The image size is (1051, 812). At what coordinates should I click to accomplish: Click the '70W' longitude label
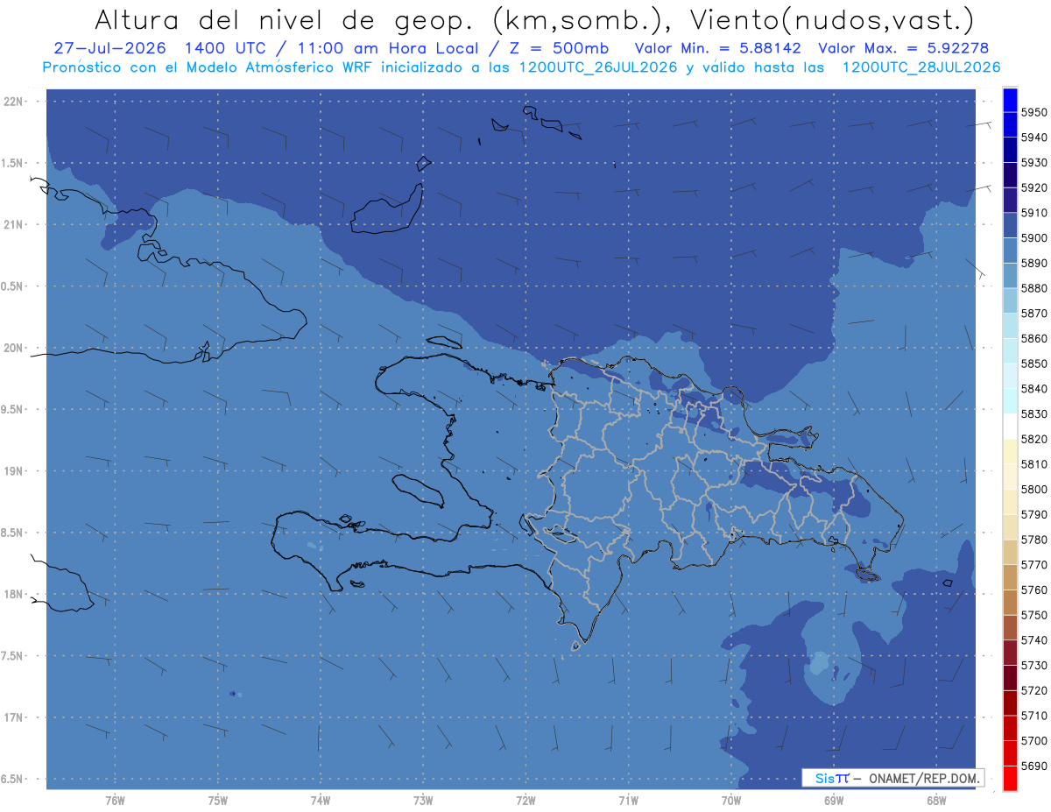tap(731, 801)
